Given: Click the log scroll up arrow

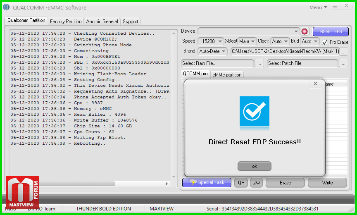Looking at the screenshot, I should coord(174,33).
